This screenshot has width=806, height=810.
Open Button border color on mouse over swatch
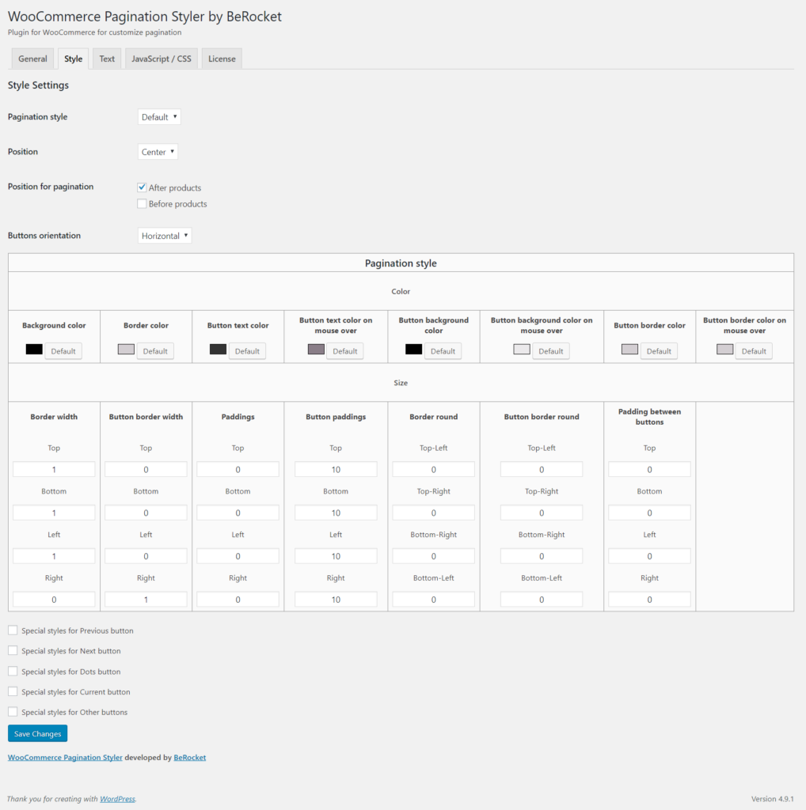pos(724,349)
